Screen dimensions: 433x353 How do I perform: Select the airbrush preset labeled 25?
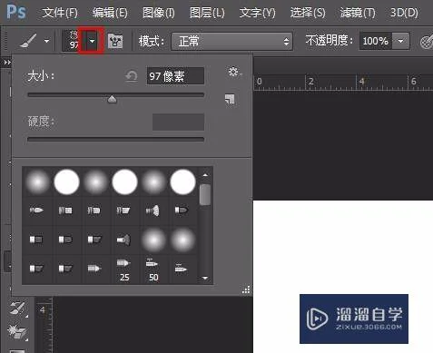124,270
